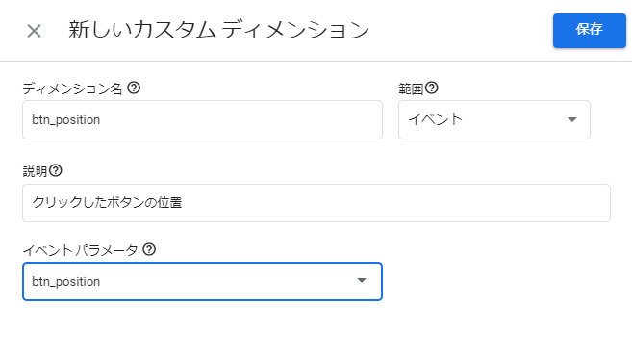
Task: Click the blue 保存 button
Action: pyautogui.click(x=590, y=31)
